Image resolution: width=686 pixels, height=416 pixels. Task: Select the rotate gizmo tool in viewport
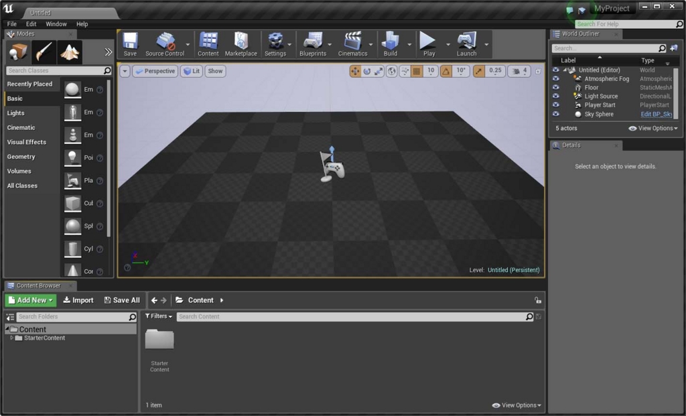(x=367, y=71)
